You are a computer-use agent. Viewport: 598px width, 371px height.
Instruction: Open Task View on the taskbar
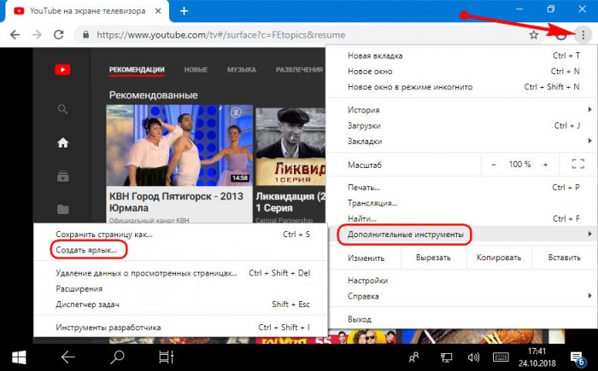[166, 357]
